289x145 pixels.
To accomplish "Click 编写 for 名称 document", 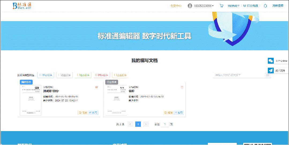I will (x=179, y=113).
